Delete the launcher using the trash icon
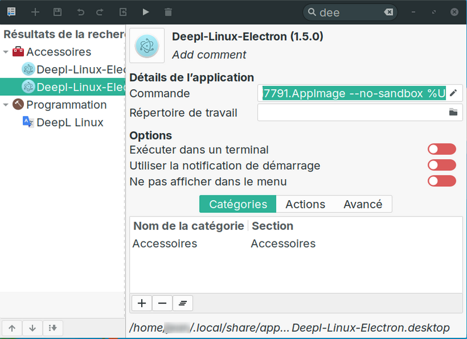The image size is (467, 339). pyautogui.click(x=168, y=12)
